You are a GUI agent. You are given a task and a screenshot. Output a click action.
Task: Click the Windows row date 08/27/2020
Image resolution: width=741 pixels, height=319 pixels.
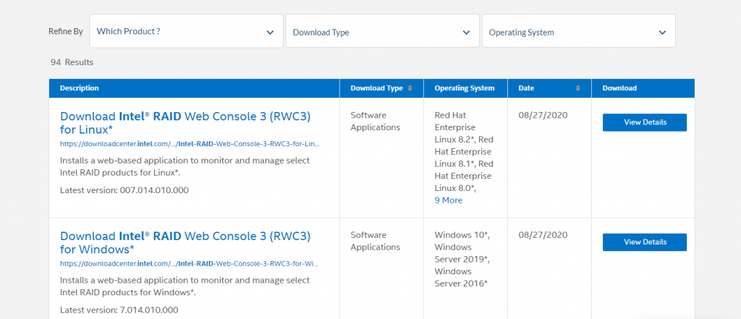543,235
